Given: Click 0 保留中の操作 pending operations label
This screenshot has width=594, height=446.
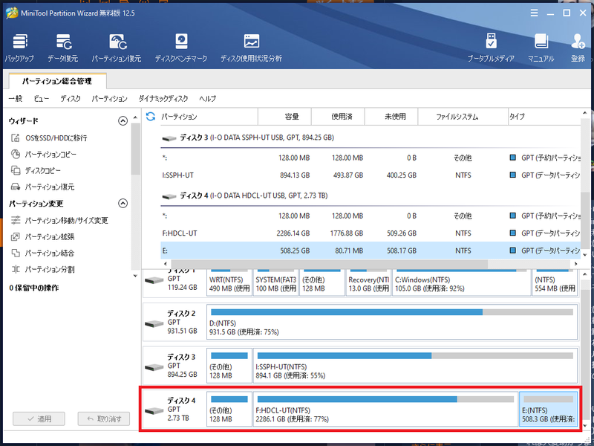Looking at the screenshot, I should (34, 288).
